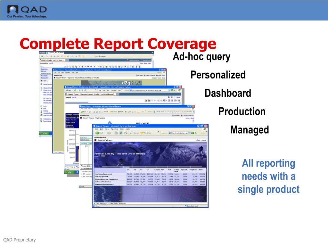
Task: Click Collapse Group in Query Studio menu
Action: click(x=47, y=119)
